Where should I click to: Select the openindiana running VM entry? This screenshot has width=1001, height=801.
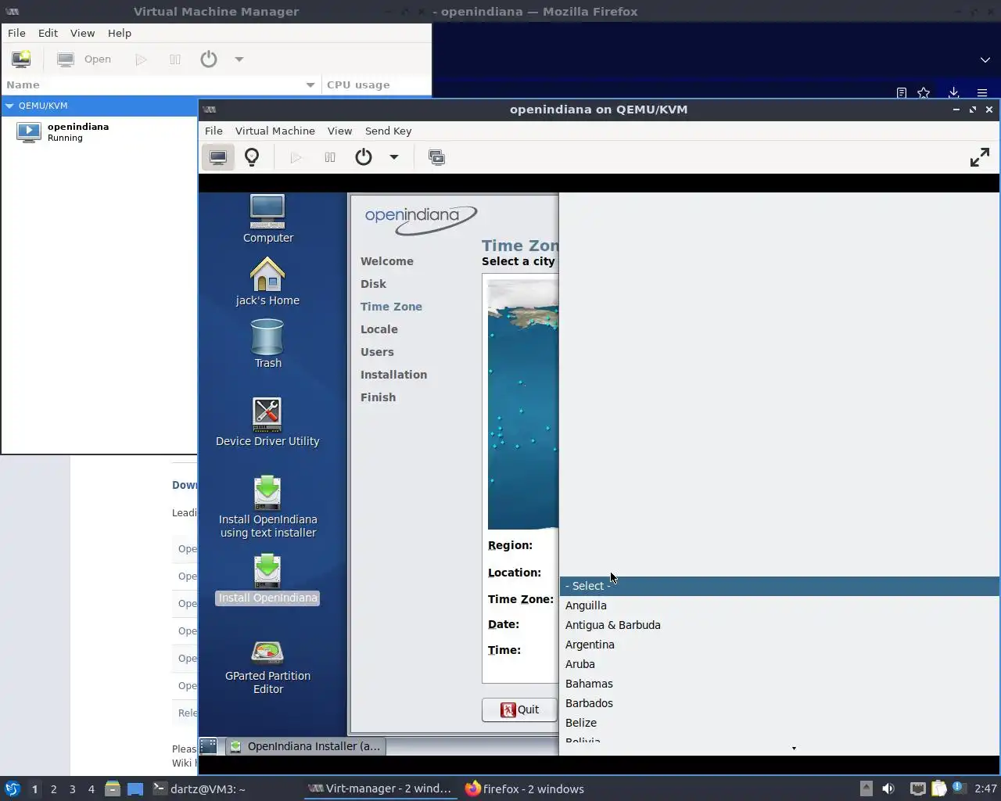coord(100,131)
